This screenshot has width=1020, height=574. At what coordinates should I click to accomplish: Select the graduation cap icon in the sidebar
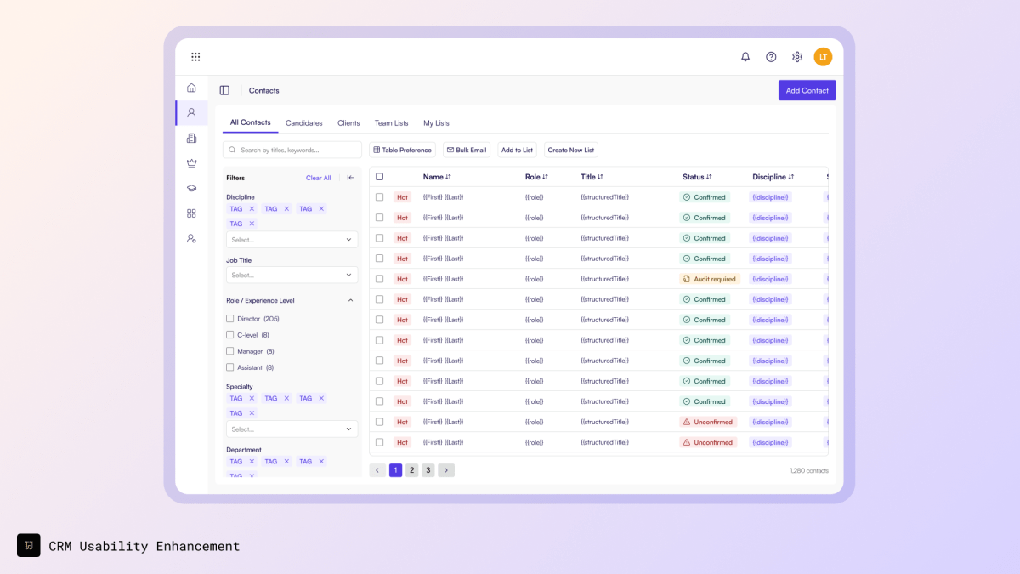191,188
